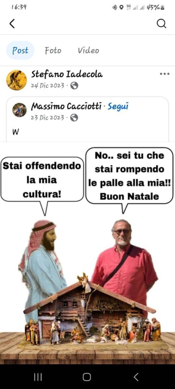The width and height of the screenshot is (175, 389).
Task: Tap Massimo Cacciotti's profile picture
Action: coord(19,110)
